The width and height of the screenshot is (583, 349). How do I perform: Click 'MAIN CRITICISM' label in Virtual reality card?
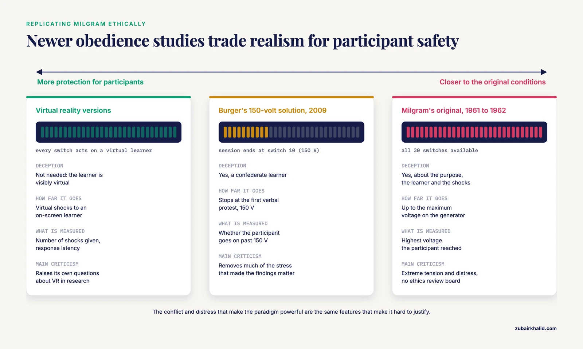(x=57, y=264)
